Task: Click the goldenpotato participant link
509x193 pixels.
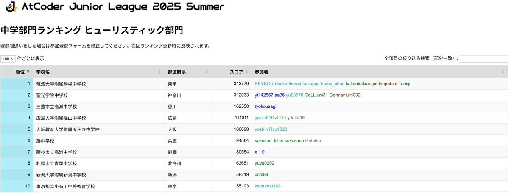Action: point(384,84)
